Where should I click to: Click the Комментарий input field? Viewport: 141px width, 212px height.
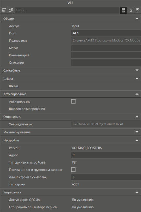106,55
